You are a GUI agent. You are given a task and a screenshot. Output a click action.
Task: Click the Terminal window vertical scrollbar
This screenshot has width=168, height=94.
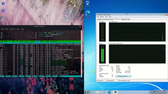click(81, 54)
